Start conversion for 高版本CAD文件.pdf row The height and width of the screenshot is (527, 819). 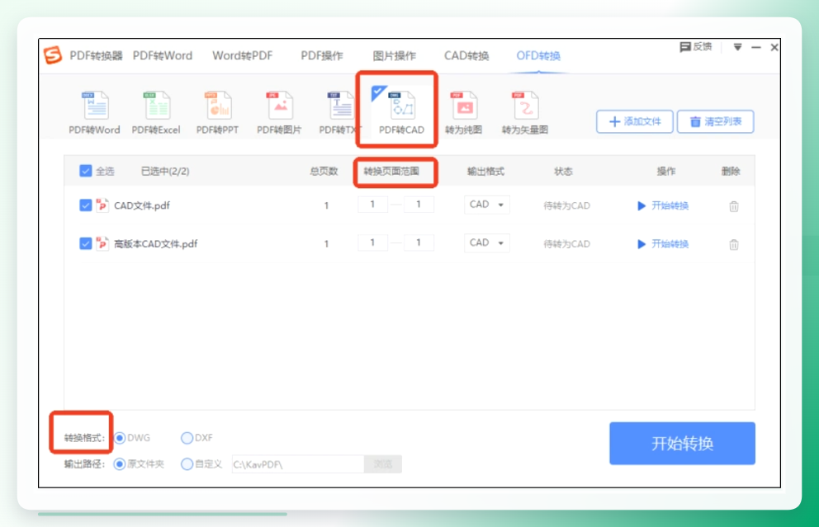coord(663,243)
